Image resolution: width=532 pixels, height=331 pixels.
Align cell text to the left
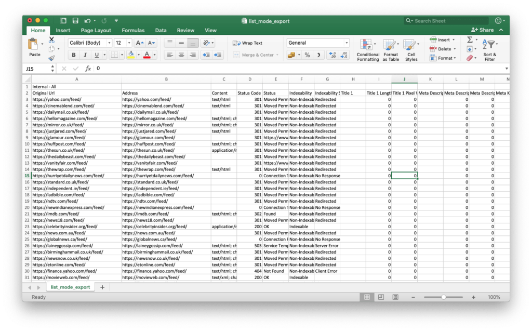[170, 55]
